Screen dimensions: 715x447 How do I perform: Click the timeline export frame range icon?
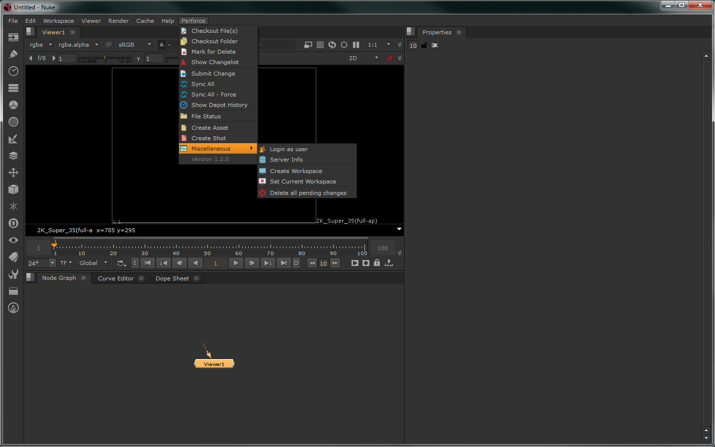point(389,263)
